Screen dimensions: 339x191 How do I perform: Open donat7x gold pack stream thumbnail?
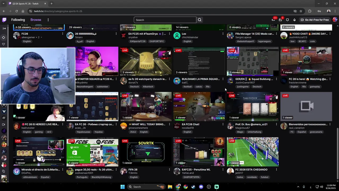coord(146,61)
